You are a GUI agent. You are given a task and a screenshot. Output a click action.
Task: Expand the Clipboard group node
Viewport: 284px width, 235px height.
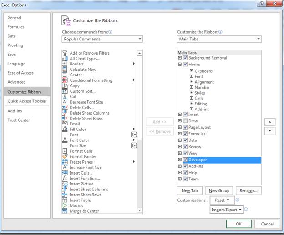tap(192, 71)
